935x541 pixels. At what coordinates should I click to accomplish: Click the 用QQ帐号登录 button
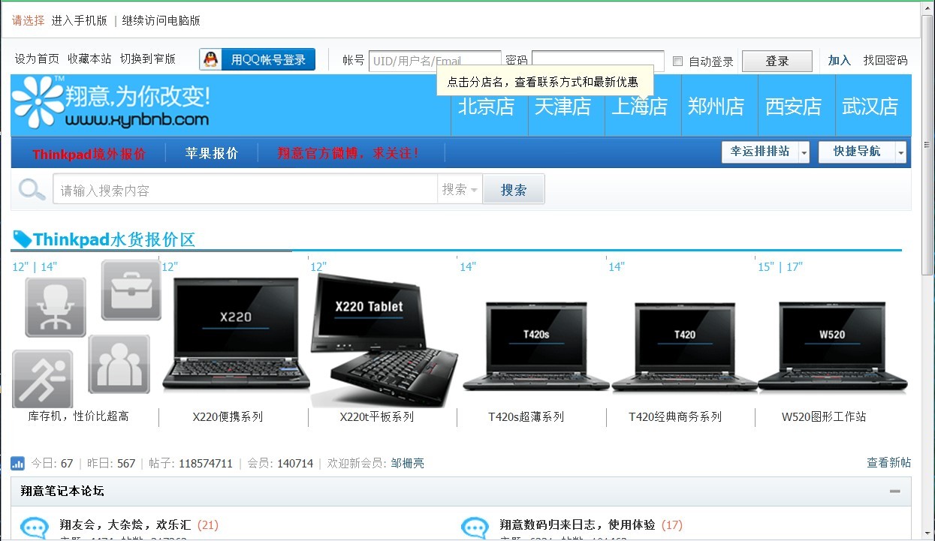pyautogui.click(x=258, y=59)
